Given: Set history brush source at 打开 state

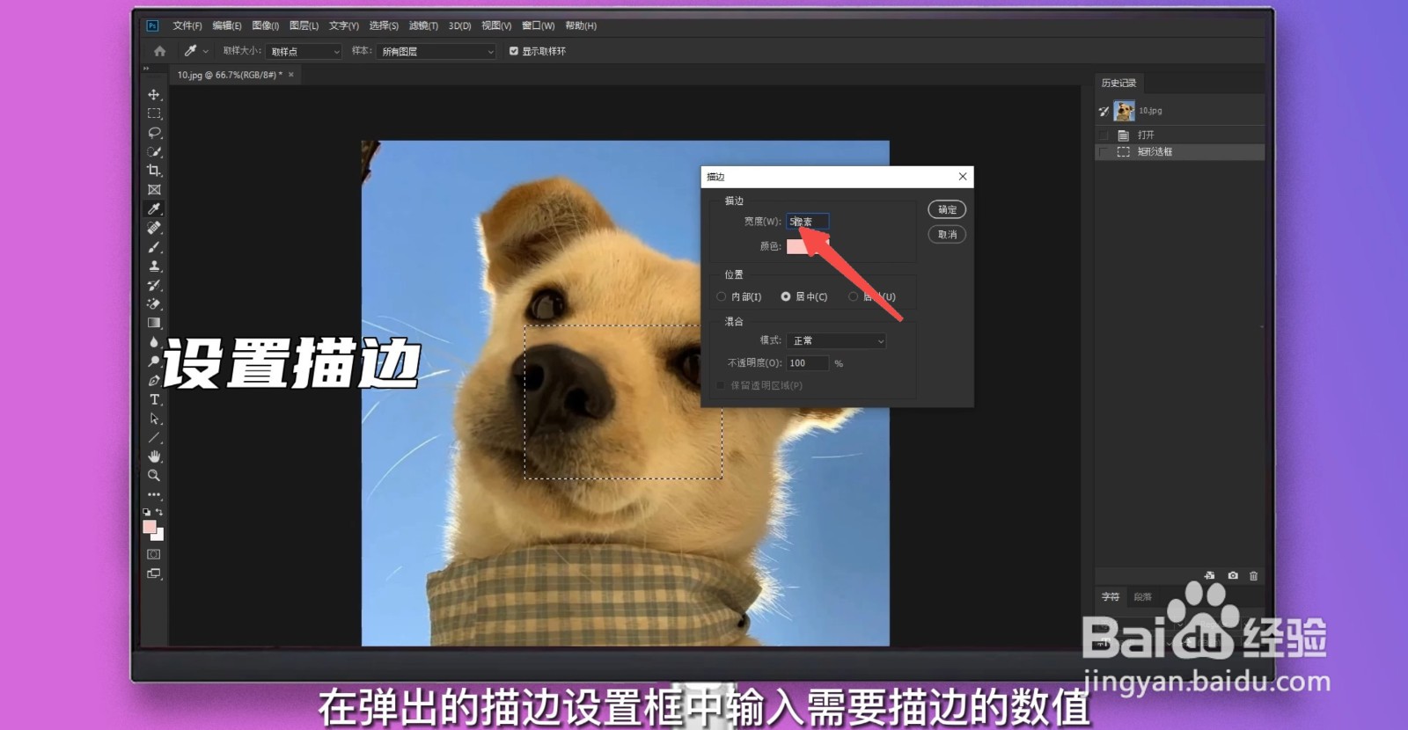Looking at the screenshot, I should [x=1104, y=135].
